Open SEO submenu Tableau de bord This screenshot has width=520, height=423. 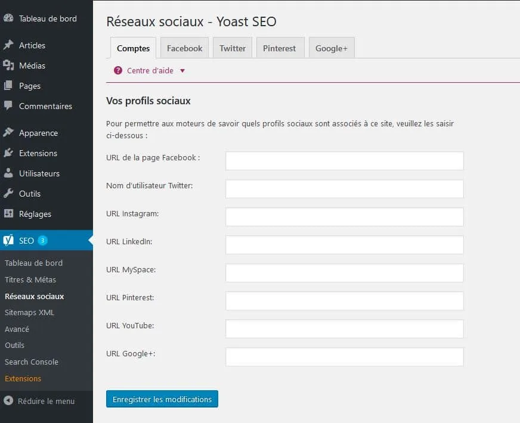(x=33, y=263)
